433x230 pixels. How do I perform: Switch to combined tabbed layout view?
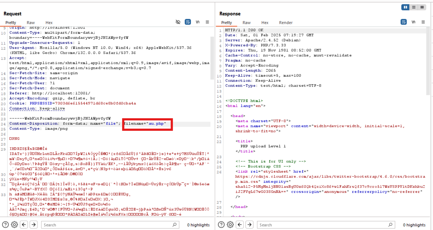[x=422, y=7]
